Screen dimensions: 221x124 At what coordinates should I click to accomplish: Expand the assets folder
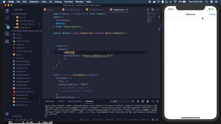pos(19,38)
